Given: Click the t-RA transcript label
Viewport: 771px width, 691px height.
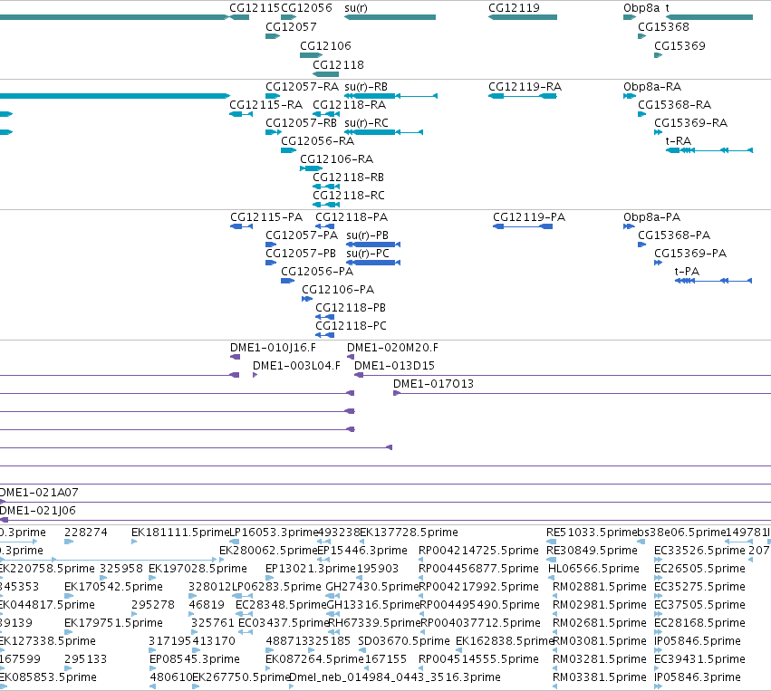Looking at the screenshot, I should [679, 141].
